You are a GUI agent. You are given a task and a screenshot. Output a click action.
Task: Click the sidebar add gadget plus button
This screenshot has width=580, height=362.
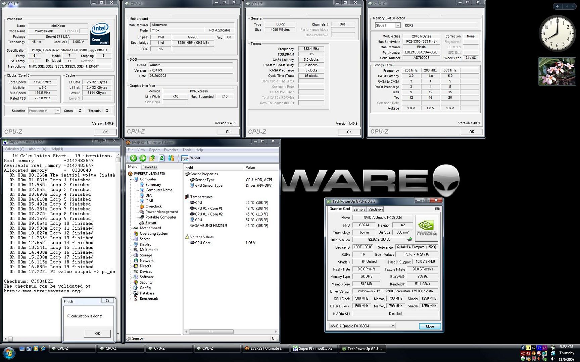coord(557,6)
